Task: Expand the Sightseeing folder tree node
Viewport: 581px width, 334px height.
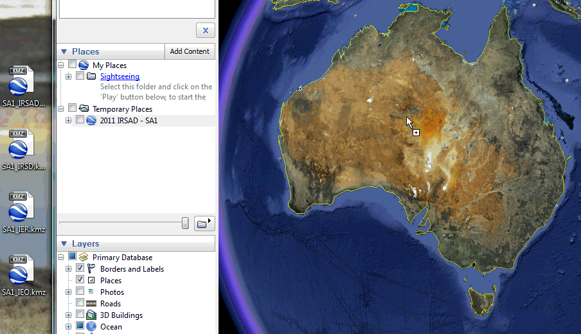Action: [69, 76]
